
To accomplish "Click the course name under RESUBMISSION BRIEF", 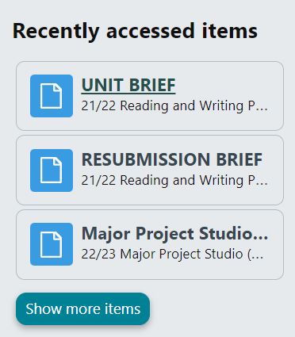I will pyautogui.click(x=174, y=181).
